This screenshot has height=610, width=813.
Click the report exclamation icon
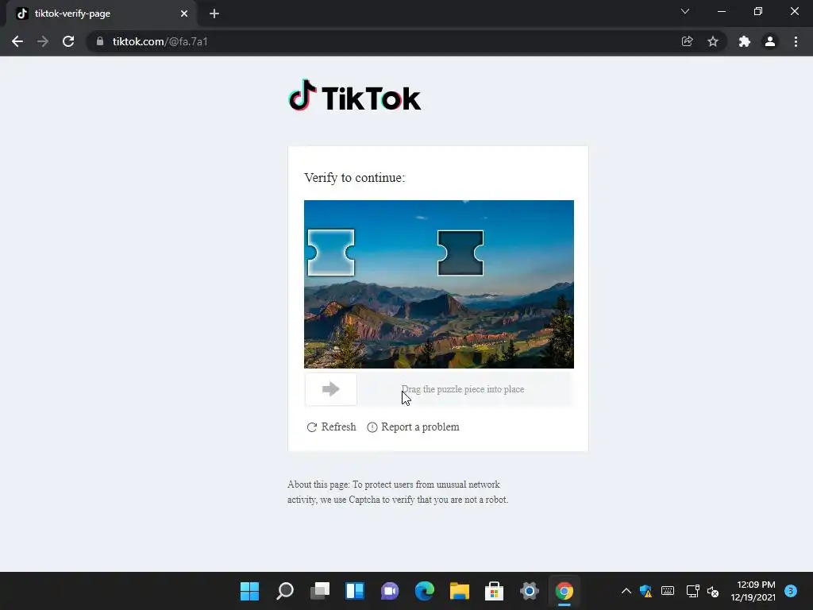(372, 427)
